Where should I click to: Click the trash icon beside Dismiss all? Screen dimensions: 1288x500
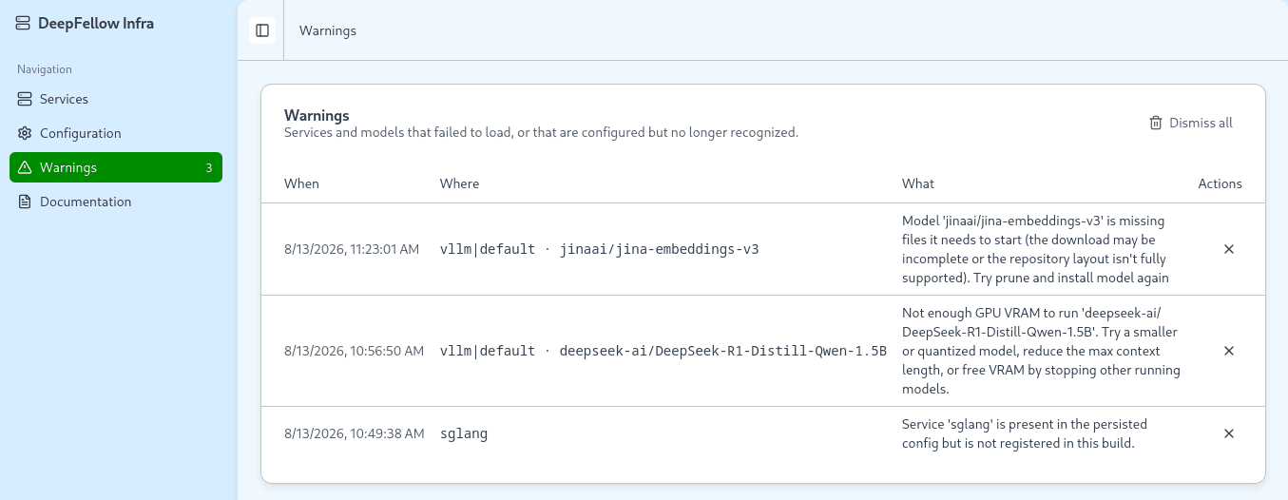(1156, 123)
